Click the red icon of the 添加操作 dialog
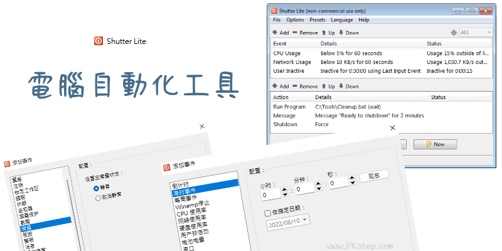 (7, 164)
